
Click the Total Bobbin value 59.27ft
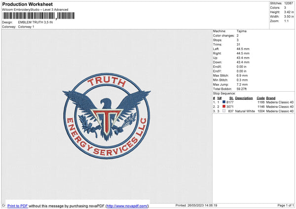tap(242, 89)
